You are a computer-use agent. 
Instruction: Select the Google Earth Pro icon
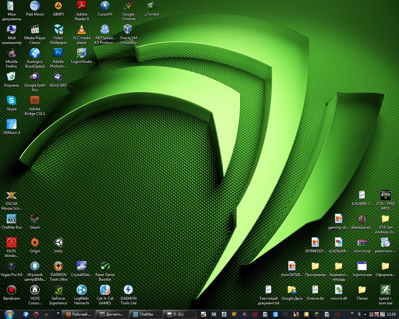(35, 82)
